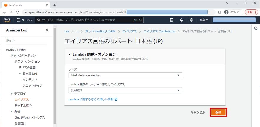Expand the breadcrumb ellipsis
Screen dimensions: 260x127
click(x=77, y=32)
